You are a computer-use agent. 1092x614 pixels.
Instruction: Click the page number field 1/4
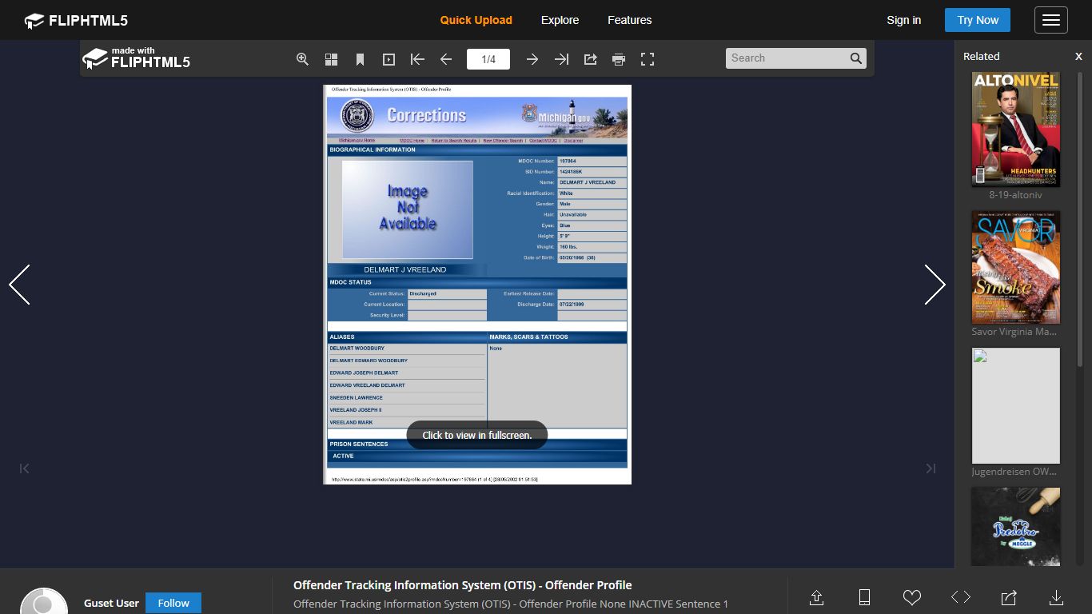(x=488, y=59)
